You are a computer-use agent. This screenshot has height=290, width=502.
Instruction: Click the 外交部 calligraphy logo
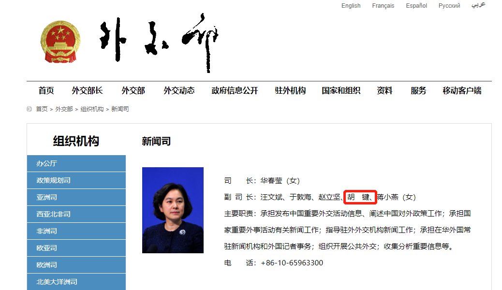pyautogui.click(x=159, y=42)
